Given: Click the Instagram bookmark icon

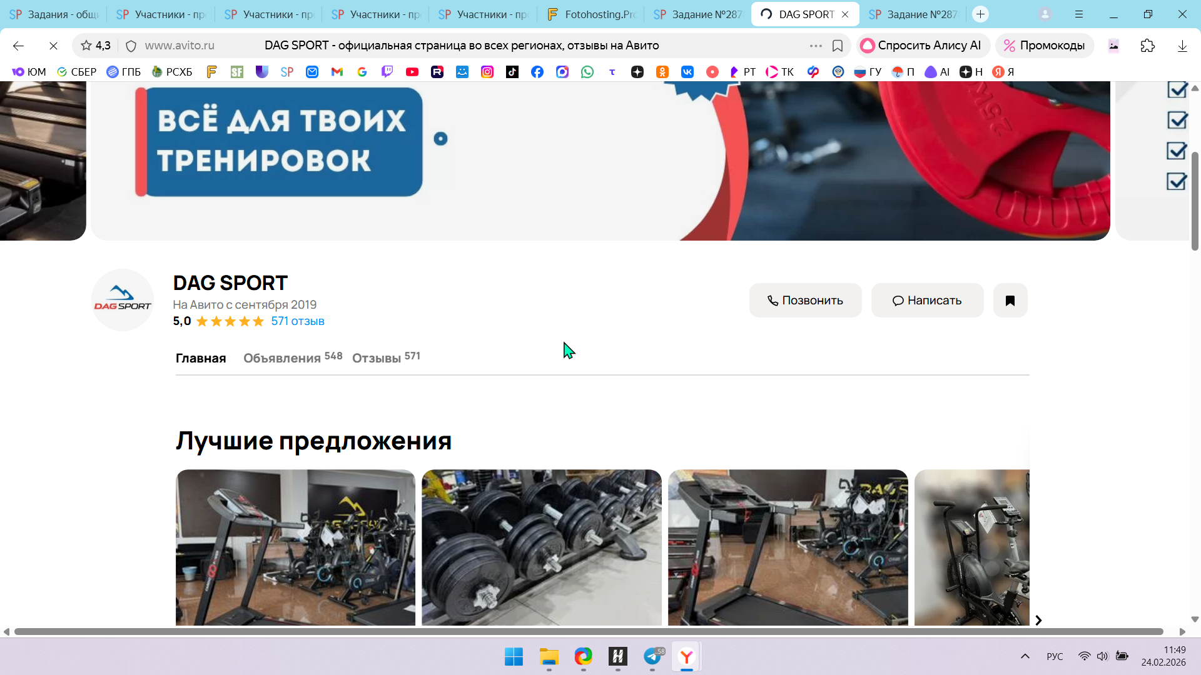Looking at the screenshot, I should click(x=487, y=72).
